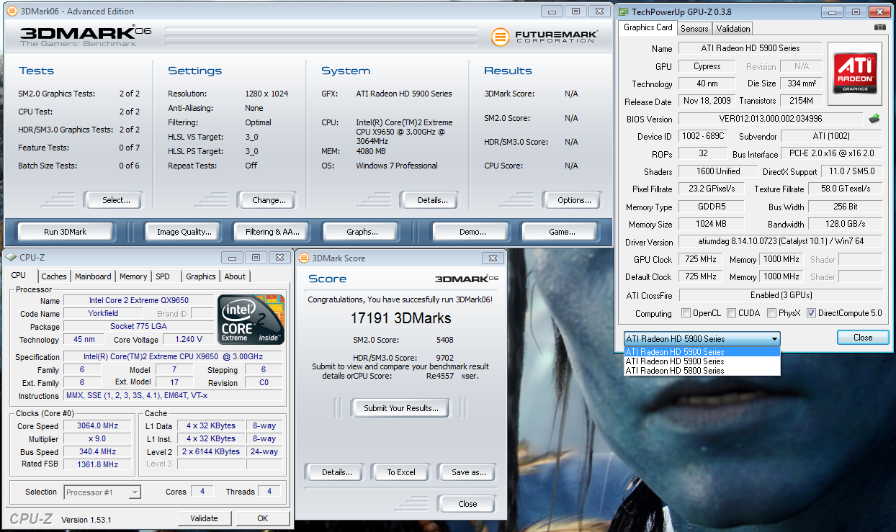Image resolution: width=896 pixels, height=532 pixels.
Task: Select the CPU tab in CPU-Z
Action: pyautogui.click(x=19, y=275)
